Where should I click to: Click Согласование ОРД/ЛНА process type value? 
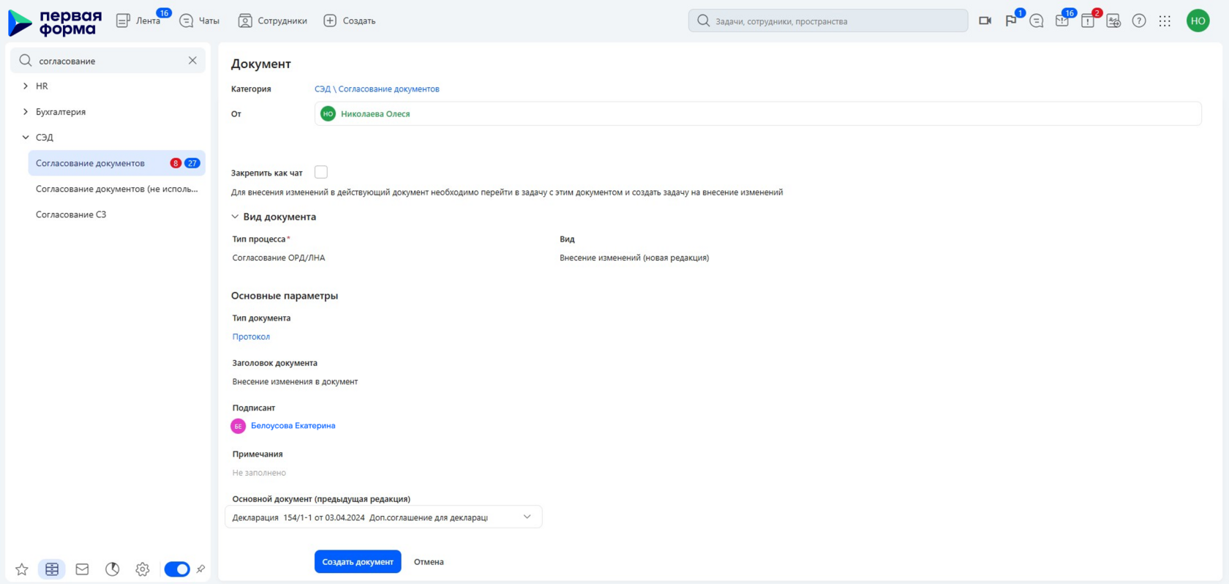279,258
